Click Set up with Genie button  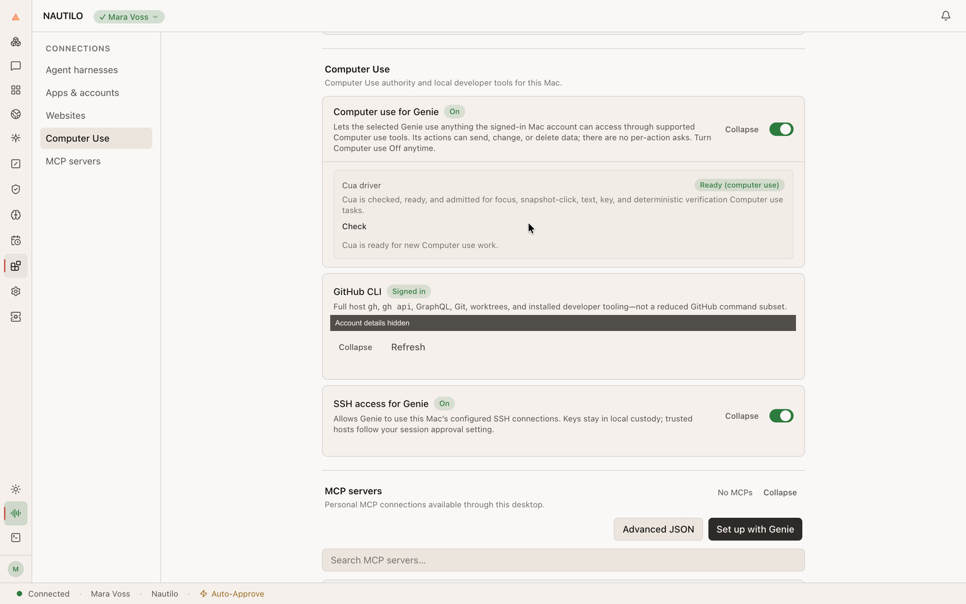click(755, 529)
